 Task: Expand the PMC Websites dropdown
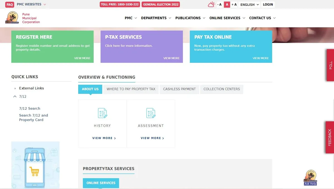[x=31, y=4]
